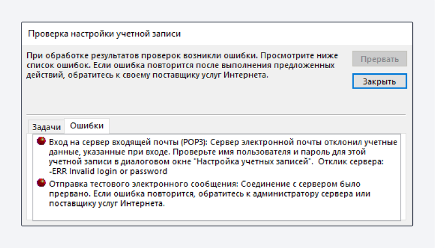
Task: Click empty space below the errors in the list
Action: pos(216,214)
